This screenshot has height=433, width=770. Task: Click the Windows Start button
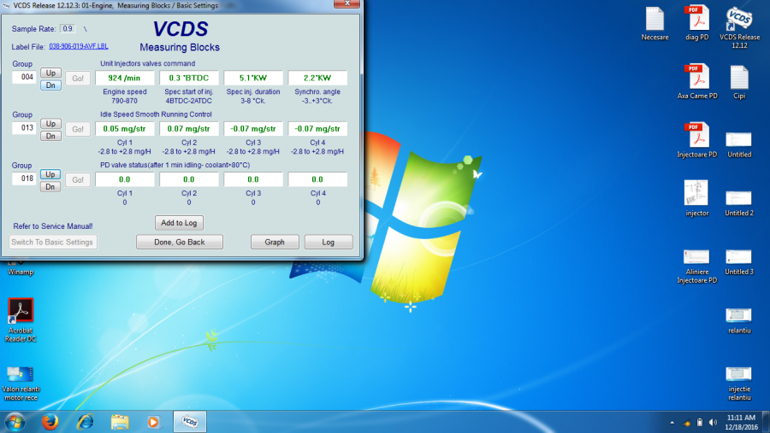[15, 422]
